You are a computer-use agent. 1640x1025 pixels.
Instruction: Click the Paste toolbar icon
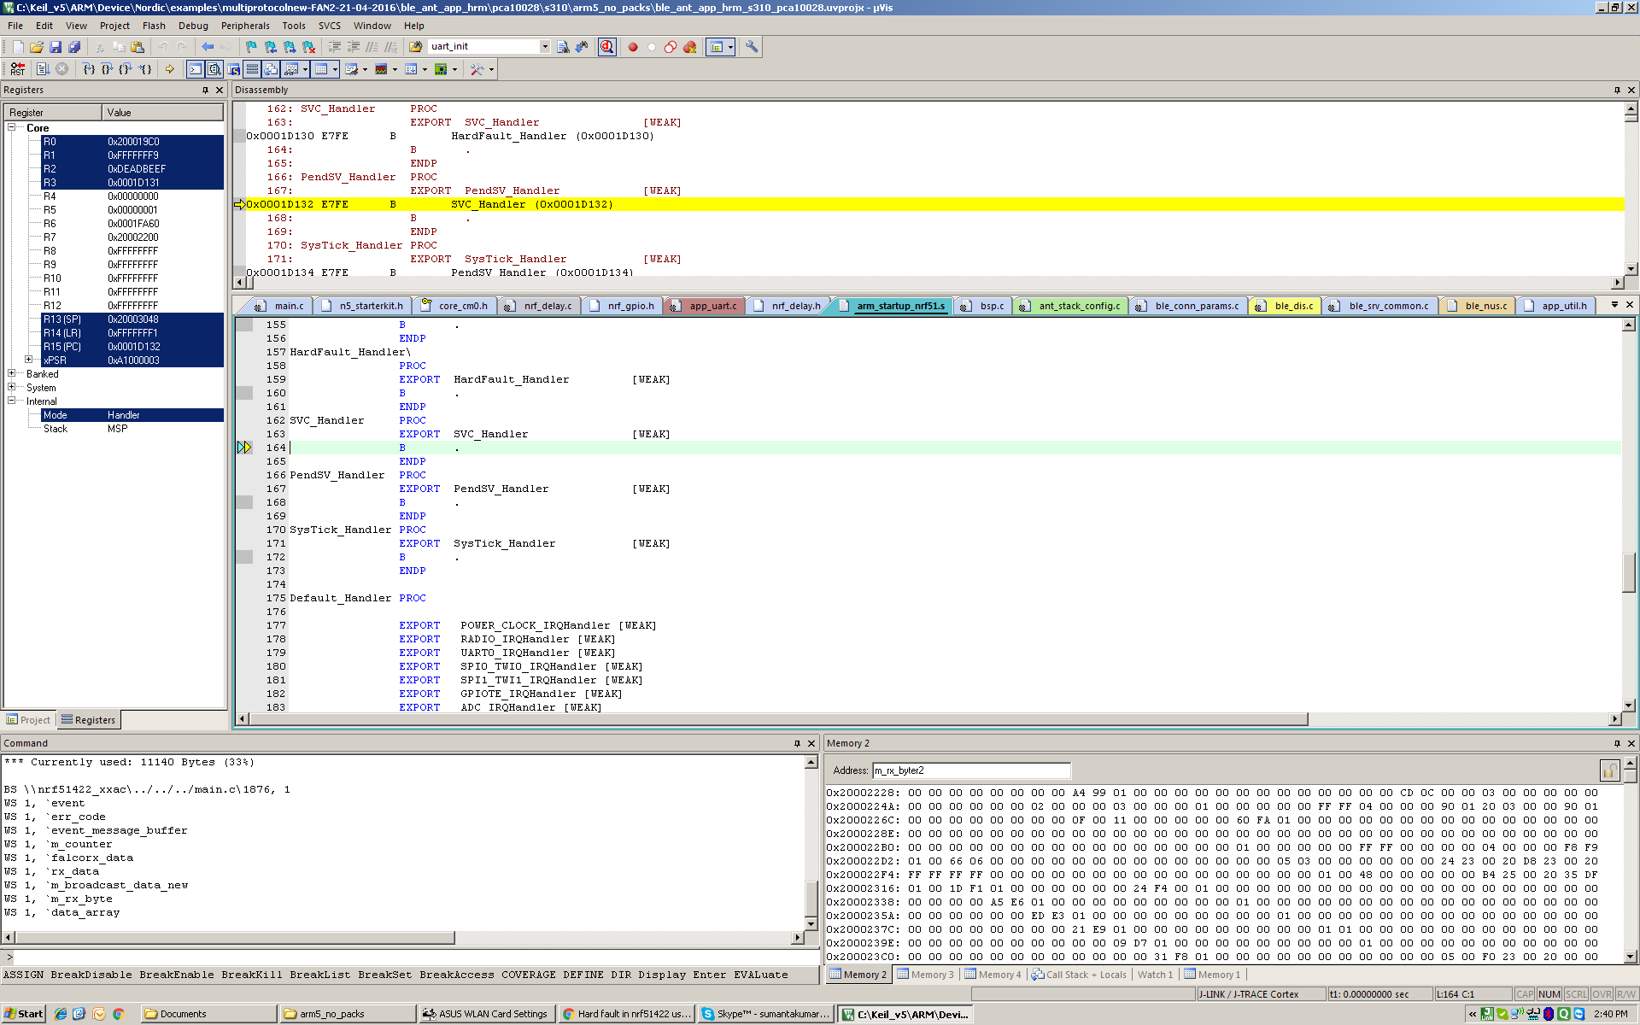tap(138, 47)
